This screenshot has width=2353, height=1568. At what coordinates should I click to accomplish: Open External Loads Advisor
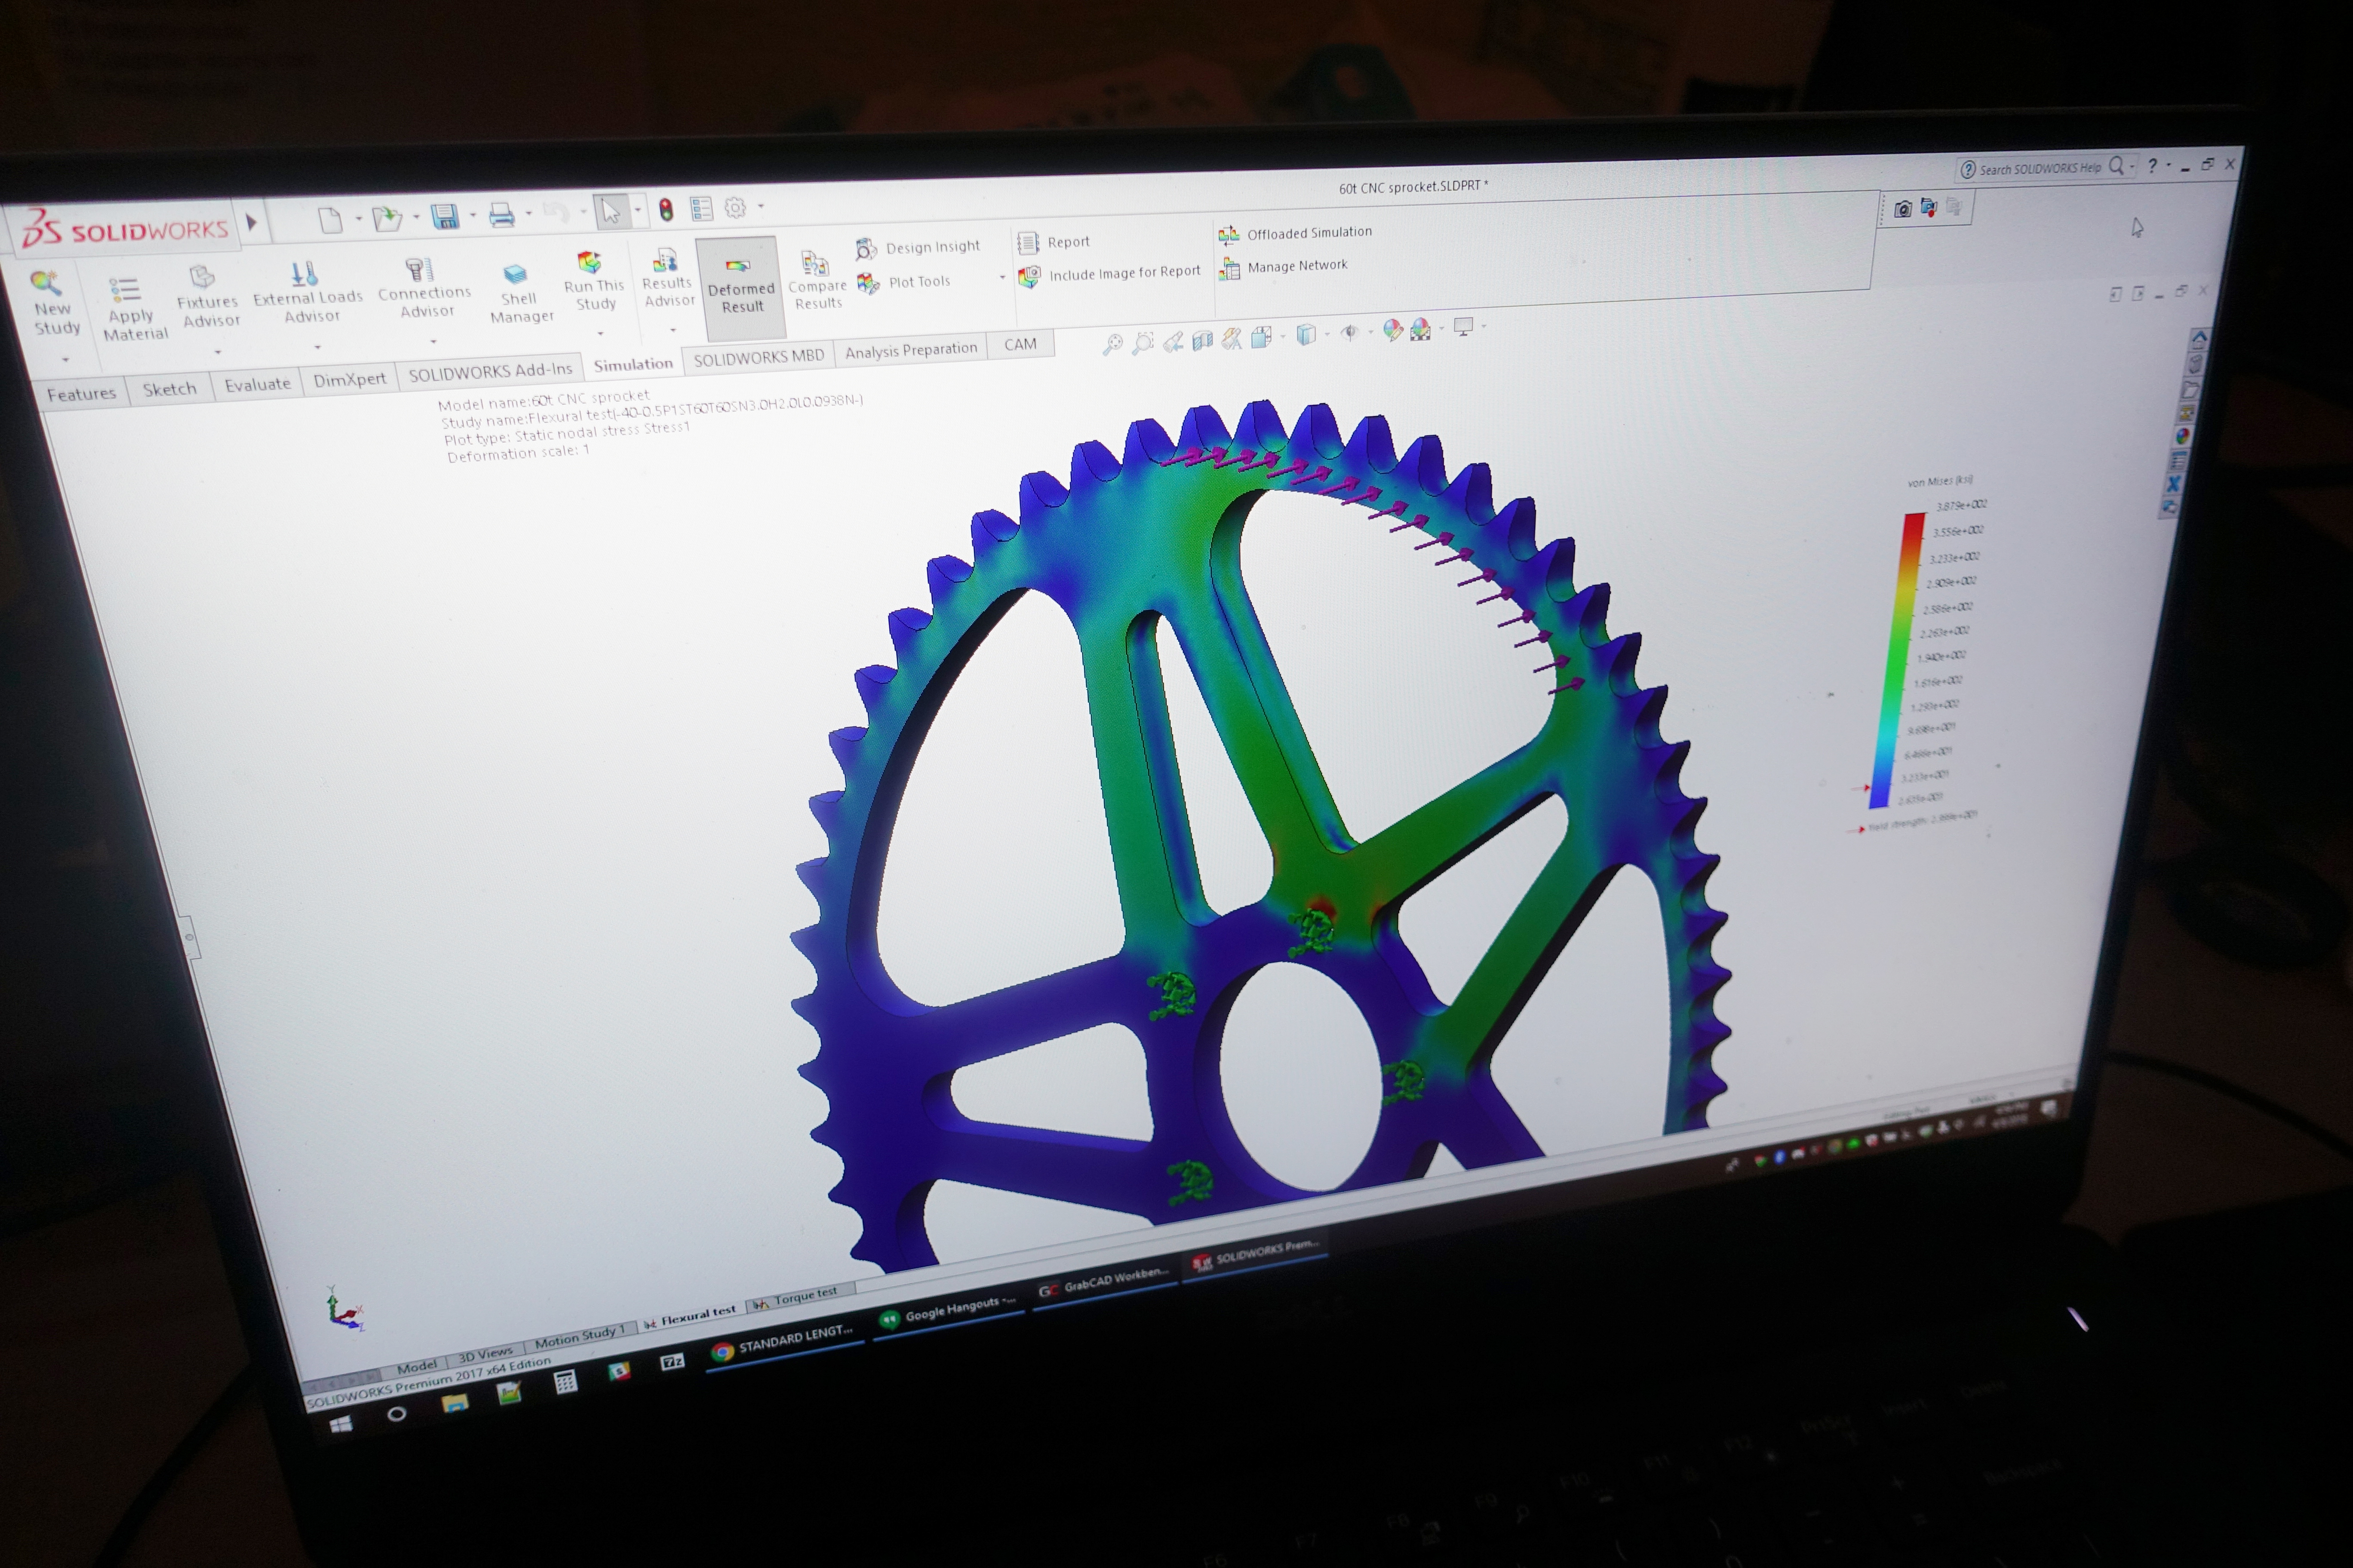coord(308,292)
